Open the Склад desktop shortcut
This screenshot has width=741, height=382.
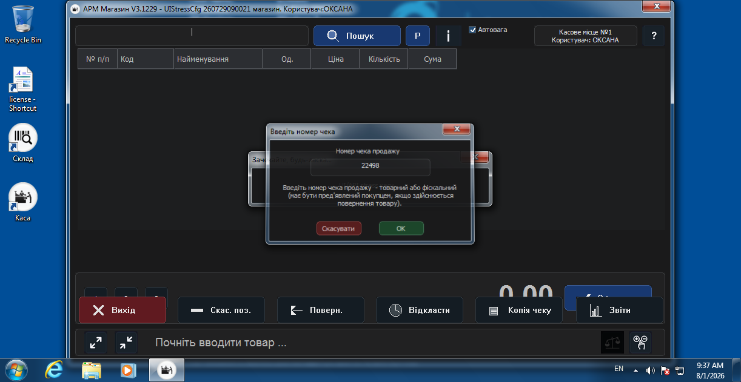[x=23, y=143]
